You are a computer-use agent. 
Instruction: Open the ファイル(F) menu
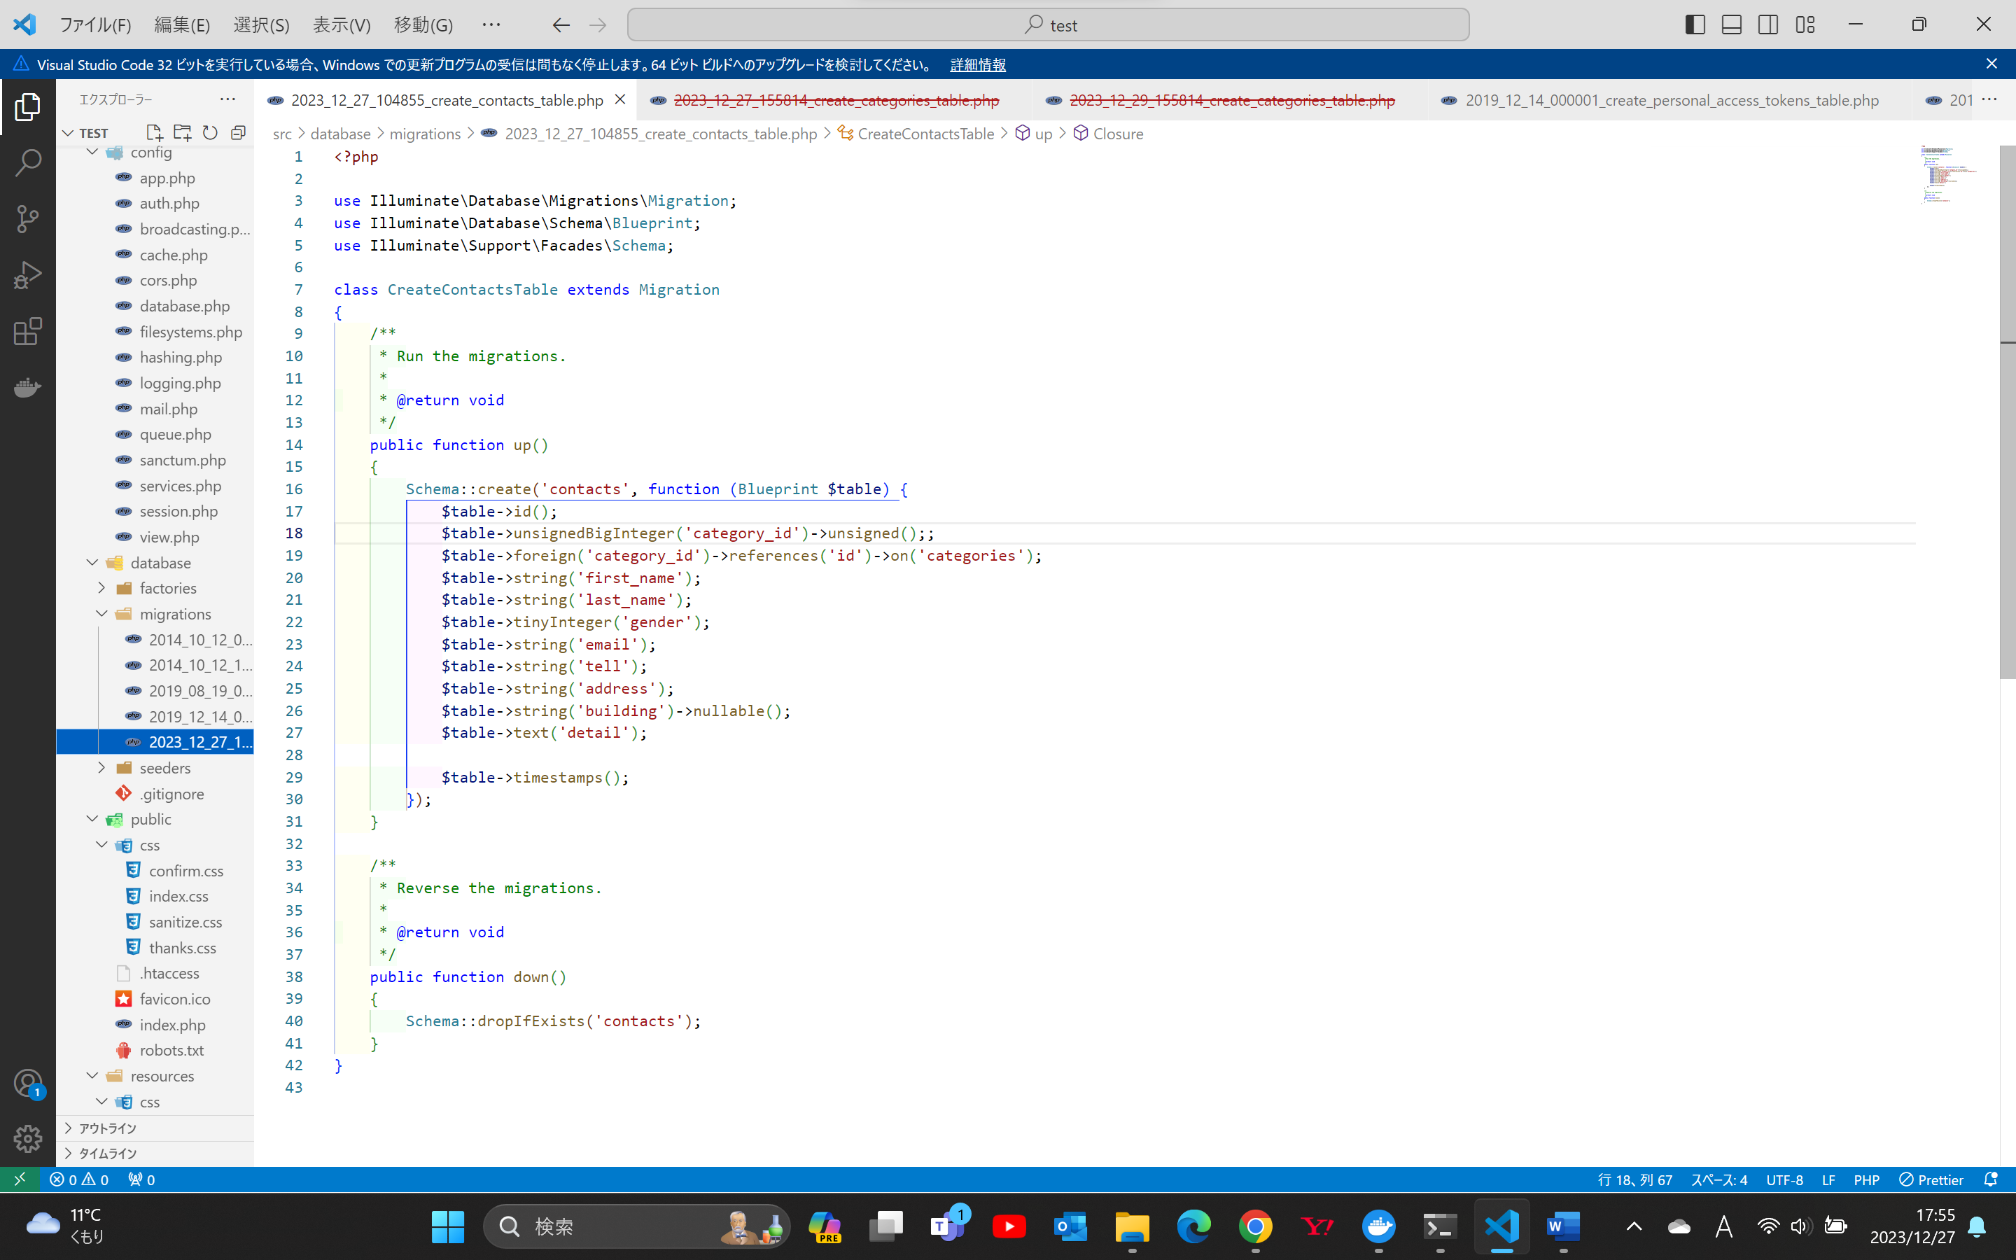tap(95, 25)
